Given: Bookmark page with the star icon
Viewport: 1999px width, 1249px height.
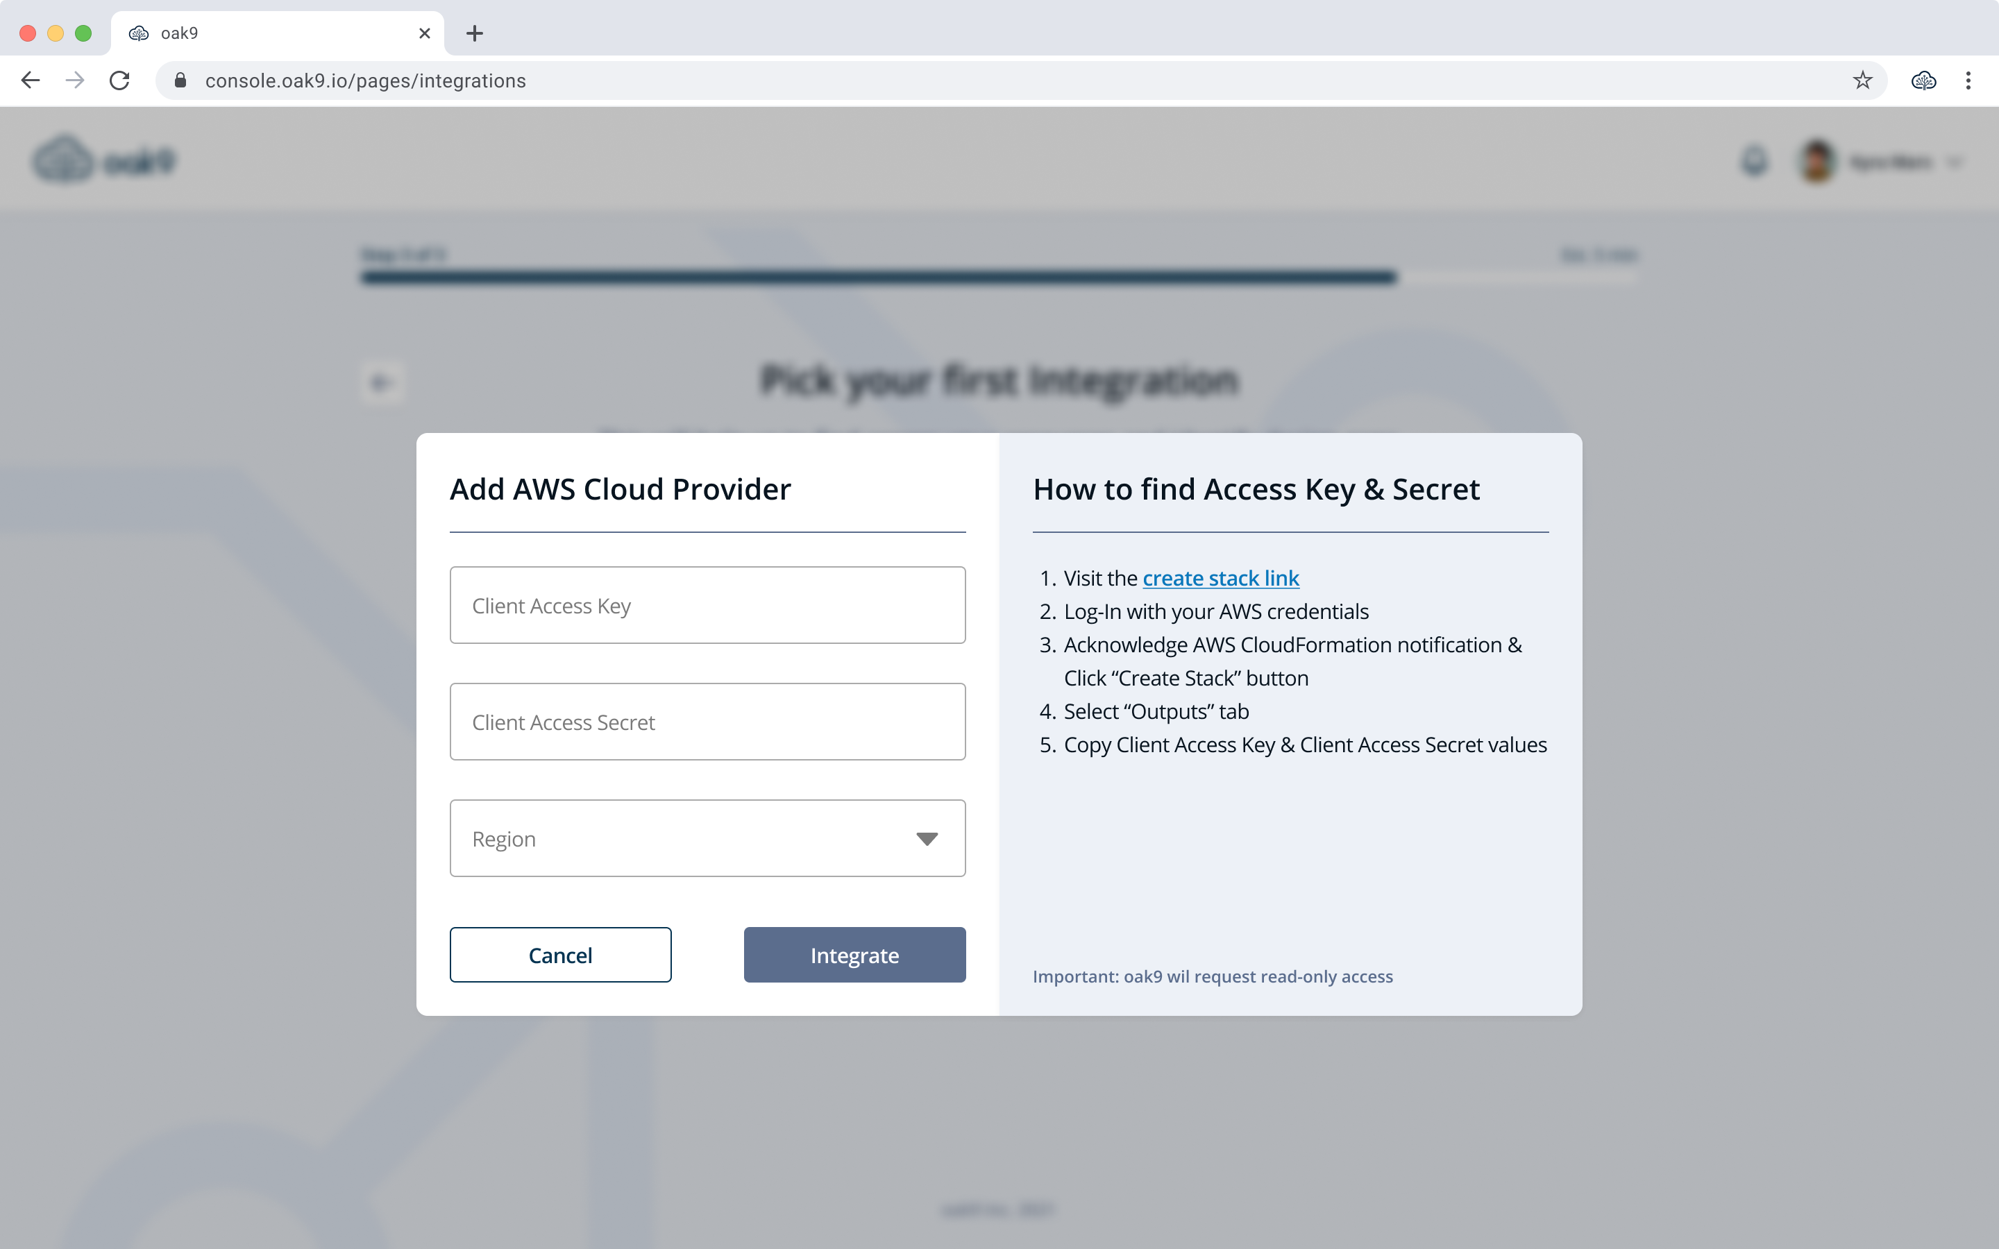Looking at the screenshot, I should (1862, 80).
